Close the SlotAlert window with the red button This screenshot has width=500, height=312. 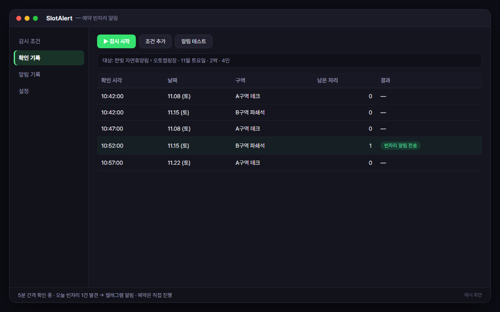(19, 18)
